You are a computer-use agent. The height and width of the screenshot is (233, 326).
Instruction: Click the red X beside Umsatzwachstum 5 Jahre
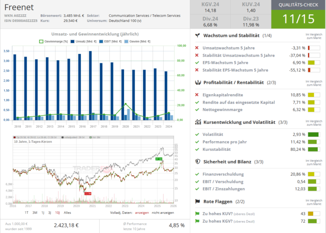[x=197, y=48]
